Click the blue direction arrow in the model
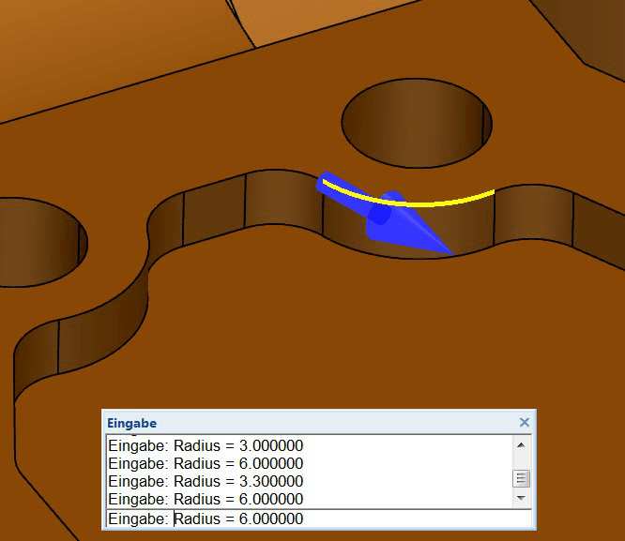This screenshot has height=541, width=625. click(x=385, y=215)
